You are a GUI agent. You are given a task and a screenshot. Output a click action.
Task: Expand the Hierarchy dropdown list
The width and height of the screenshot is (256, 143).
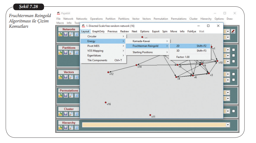pos(228,125)
